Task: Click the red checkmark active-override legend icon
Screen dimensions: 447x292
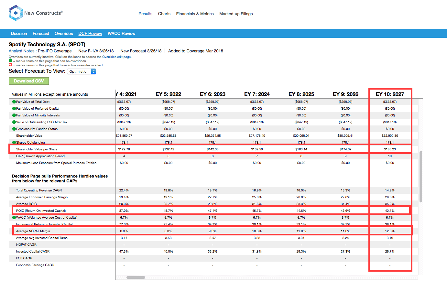Action: coord(10,65)
